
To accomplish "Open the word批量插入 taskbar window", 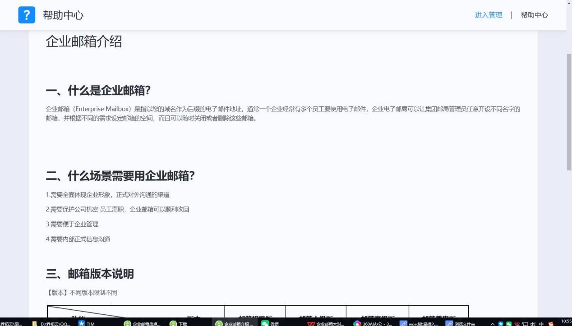I will (x=419, y=323).
